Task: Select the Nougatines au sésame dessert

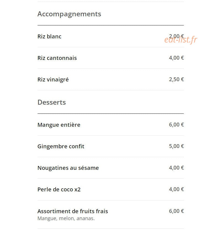Action: [x=111, y=168]
